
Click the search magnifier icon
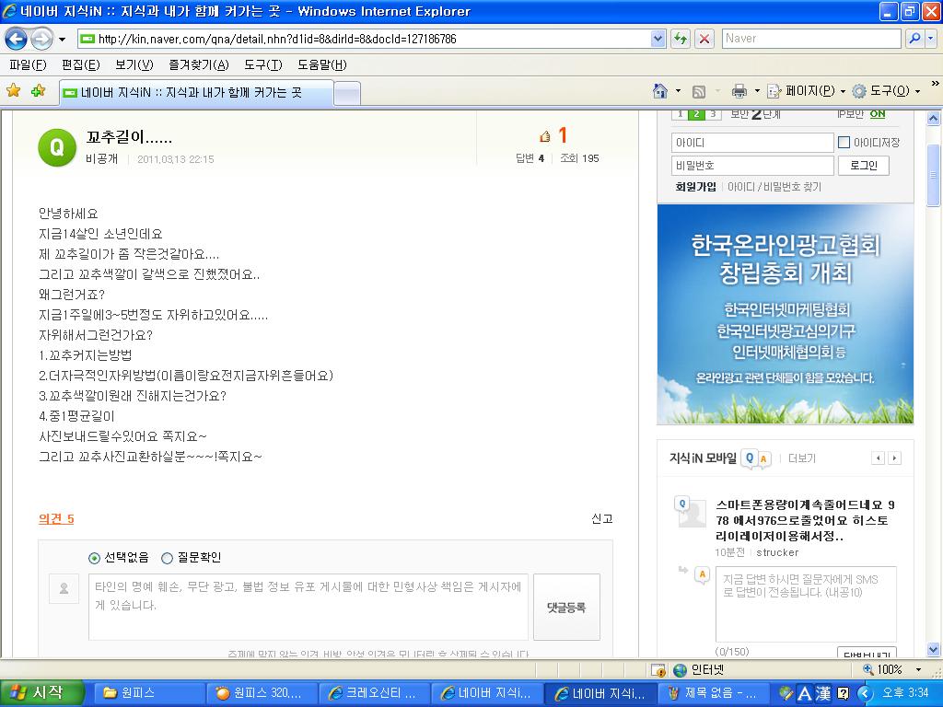(914, 39)
